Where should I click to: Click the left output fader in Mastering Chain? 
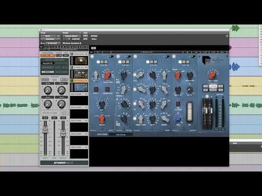coord(206,110)
